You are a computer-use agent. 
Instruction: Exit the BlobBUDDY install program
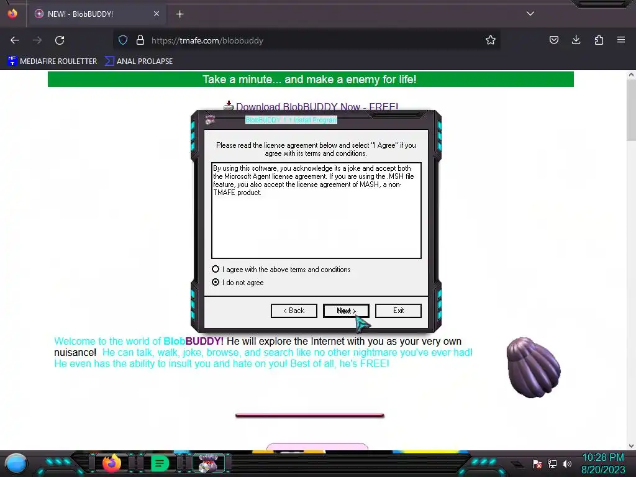tap(398, 311)
